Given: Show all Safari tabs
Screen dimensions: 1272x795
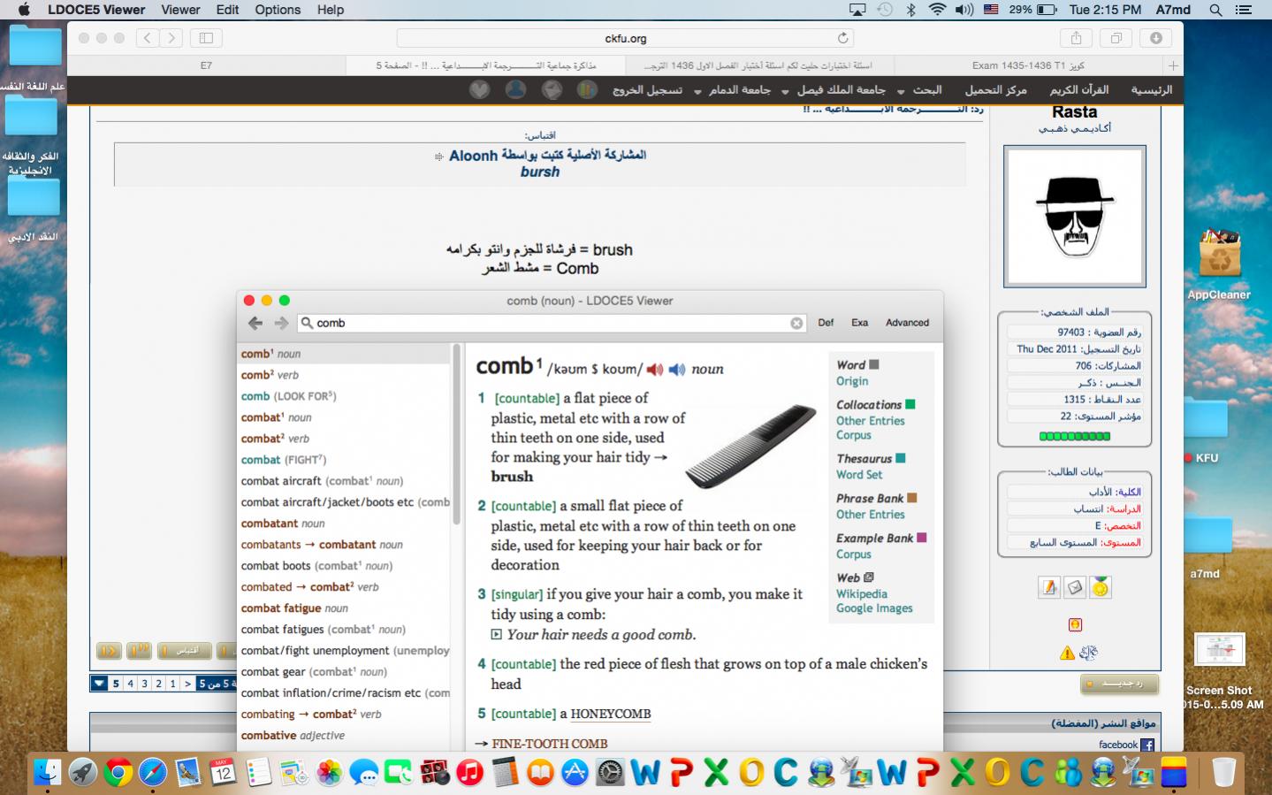Looking at the screenshot, I should click(1116, 38).
